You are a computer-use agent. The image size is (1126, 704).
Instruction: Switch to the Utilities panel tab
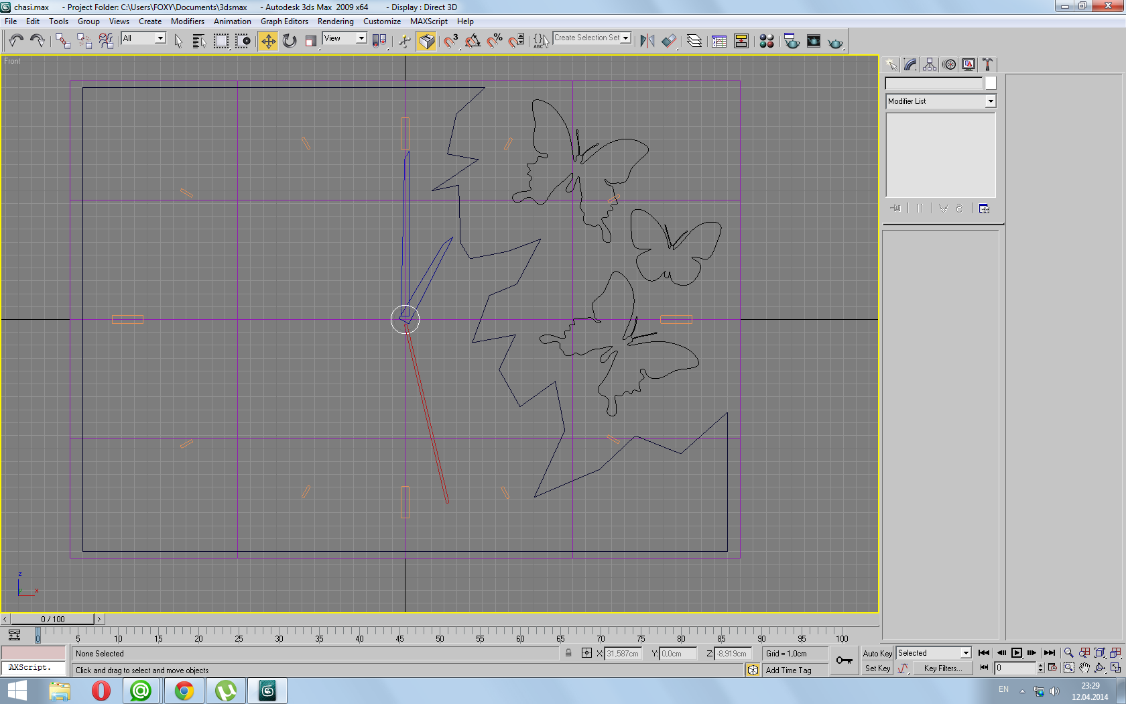(x=987, y=64)
